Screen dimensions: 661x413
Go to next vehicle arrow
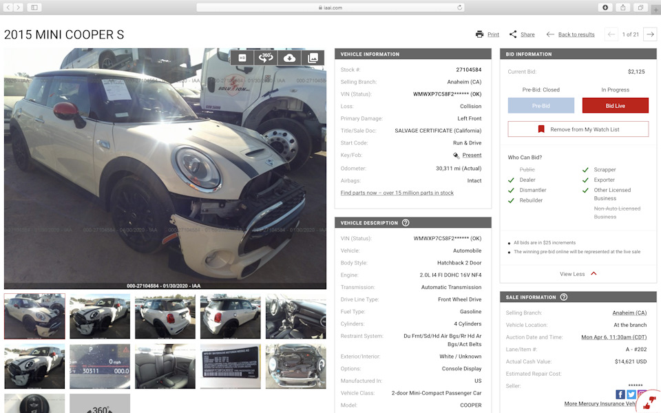(650, 34)
